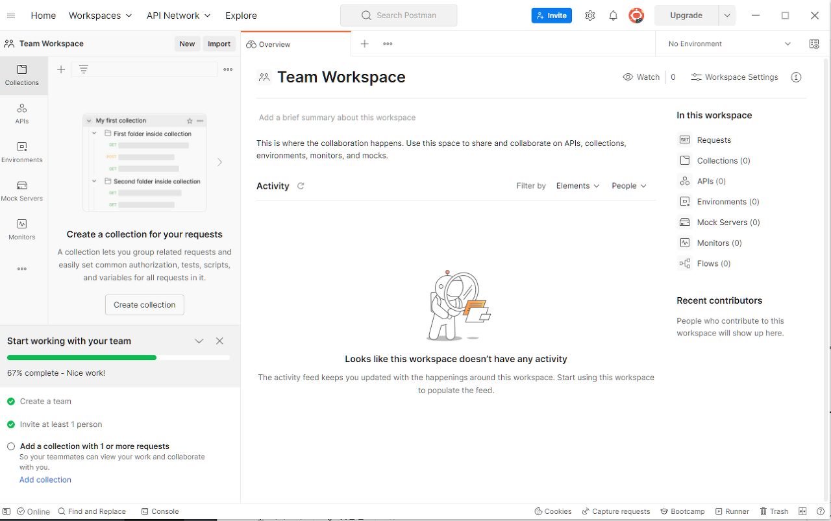
Task: Open the settings gear icon
Action: tap(589, 16)
